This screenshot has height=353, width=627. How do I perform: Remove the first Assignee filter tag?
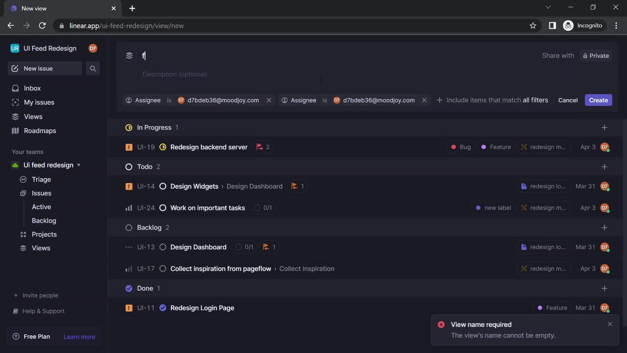tap(268, 100)
